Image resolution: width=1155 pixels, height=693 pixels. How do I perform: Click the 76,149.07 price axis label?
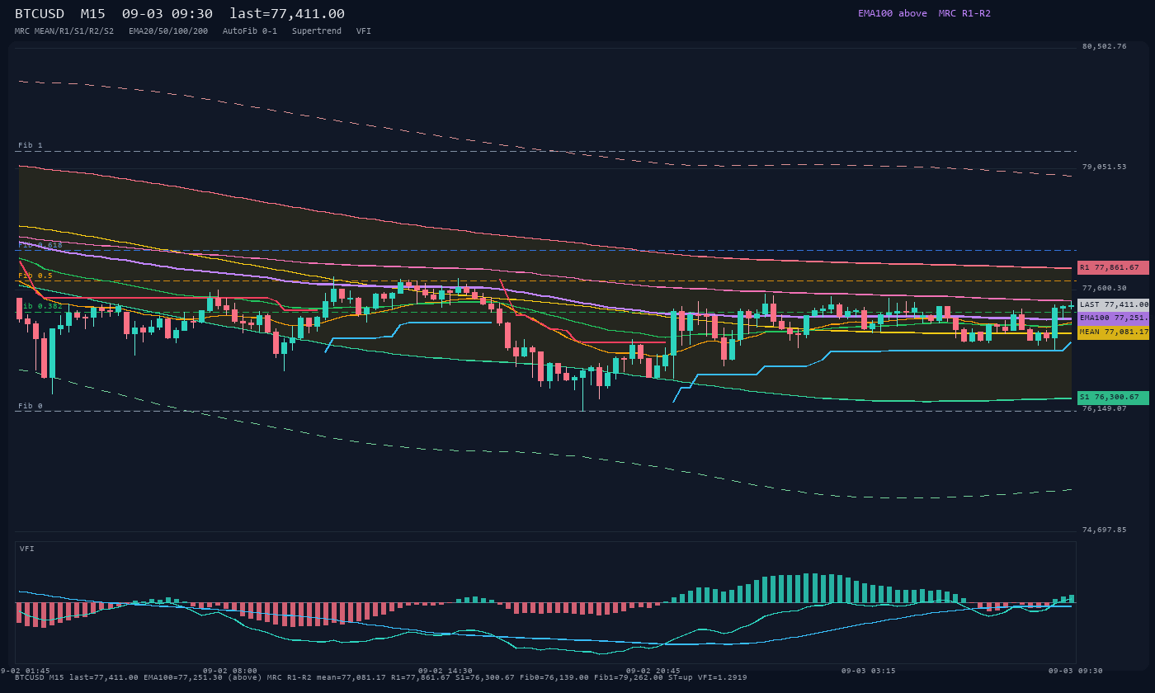click(1104, 408)
